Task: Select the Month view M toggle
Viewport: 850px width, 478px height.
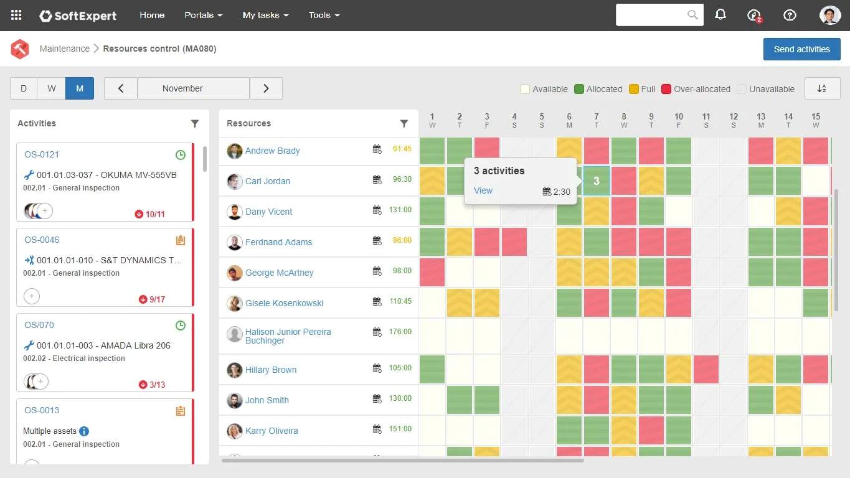Action: (x=80, y=88)
